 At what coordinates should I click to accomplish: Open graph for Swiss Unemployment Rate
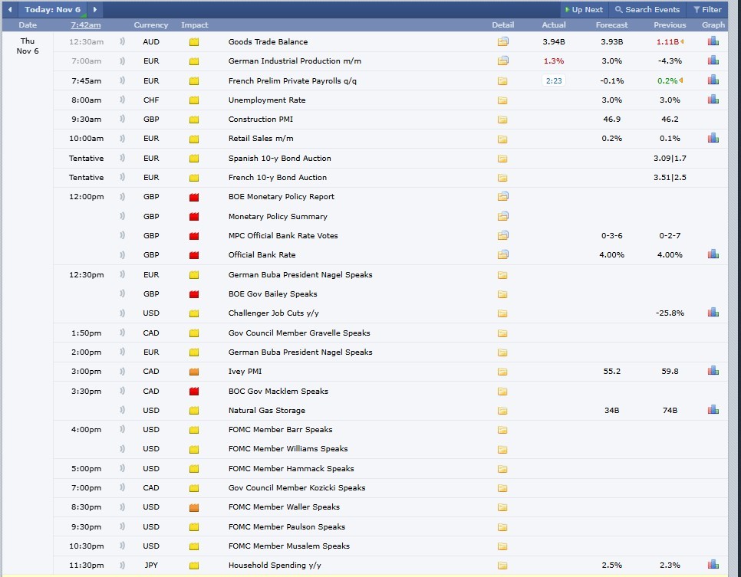tap(713, 100)
